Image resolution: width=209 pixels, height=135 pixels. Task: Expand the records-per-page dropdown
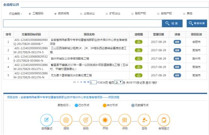(118, 82)
